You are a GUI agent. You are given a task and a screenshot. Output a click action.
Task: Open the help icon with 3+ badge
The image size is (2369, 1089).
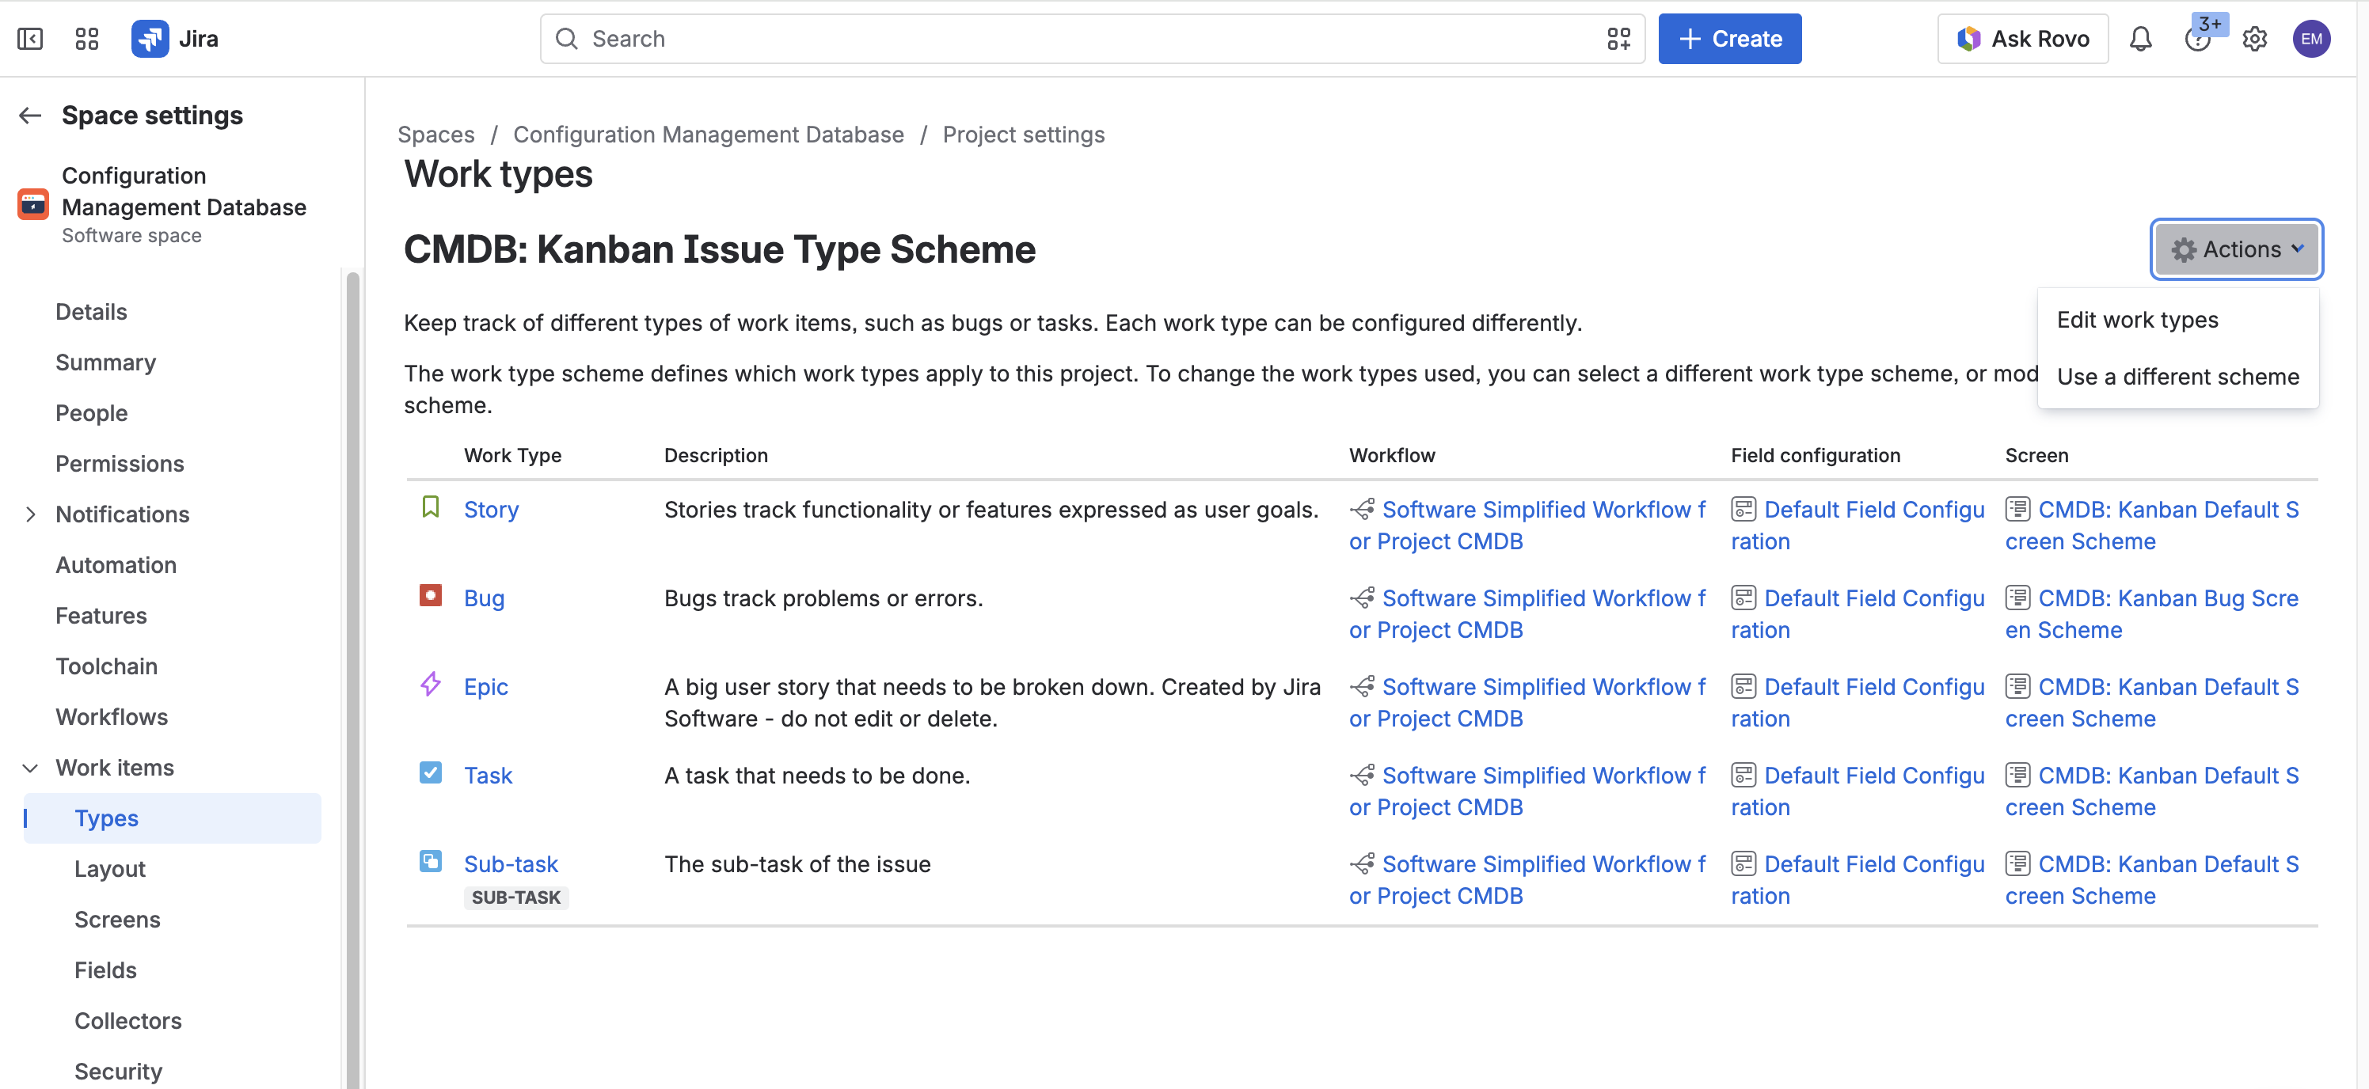pyautogui.click(x=2198, y=39)
